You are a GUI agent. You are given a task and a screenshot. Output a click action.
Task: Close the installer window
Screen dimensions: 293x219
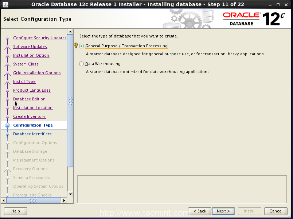286,5
